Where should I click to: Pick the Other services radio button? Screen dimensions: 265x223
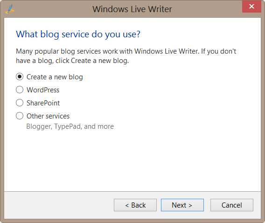[20, 116]
